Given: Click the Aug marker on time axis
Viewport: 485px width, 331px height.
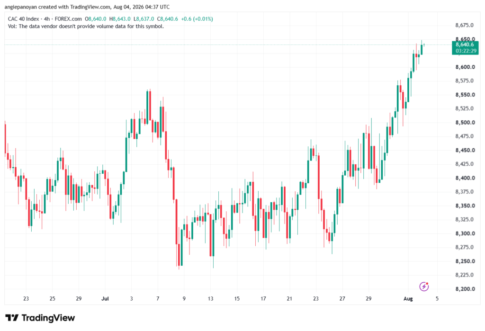Looking at the screenshot, I should pos(408,298).
